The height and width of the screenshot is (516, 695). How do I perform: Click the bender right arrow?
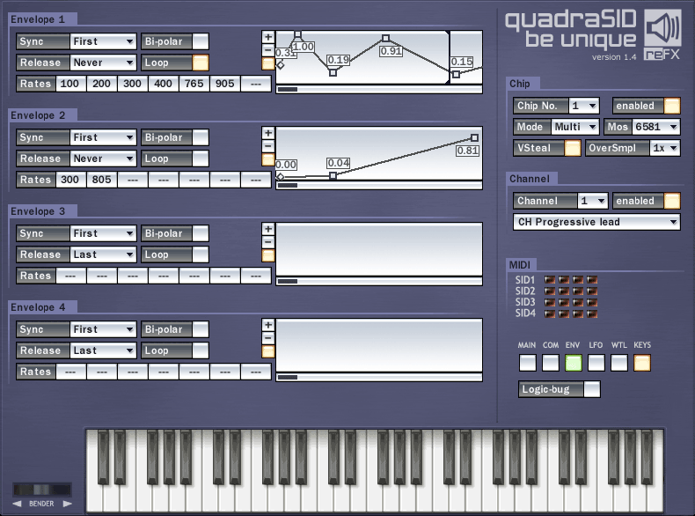pyautogui.click(x=68, y=504)
